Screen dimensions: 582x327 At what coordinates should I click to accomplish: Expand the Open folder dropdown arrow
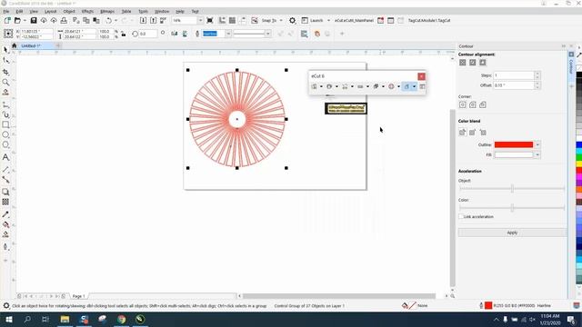coord(25,20)
